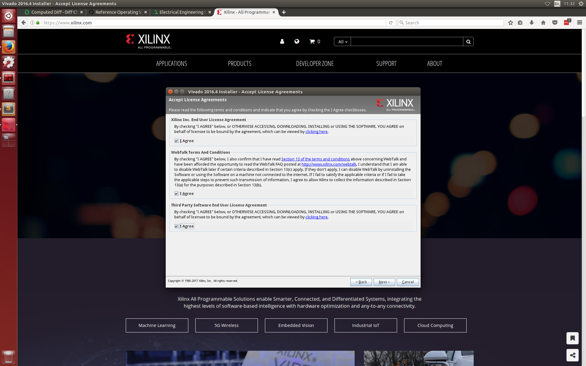Image resolution: width=586 pixels, height=366 pixels.
Task: Click the clock showing 11:32
Action: [569, 4]
